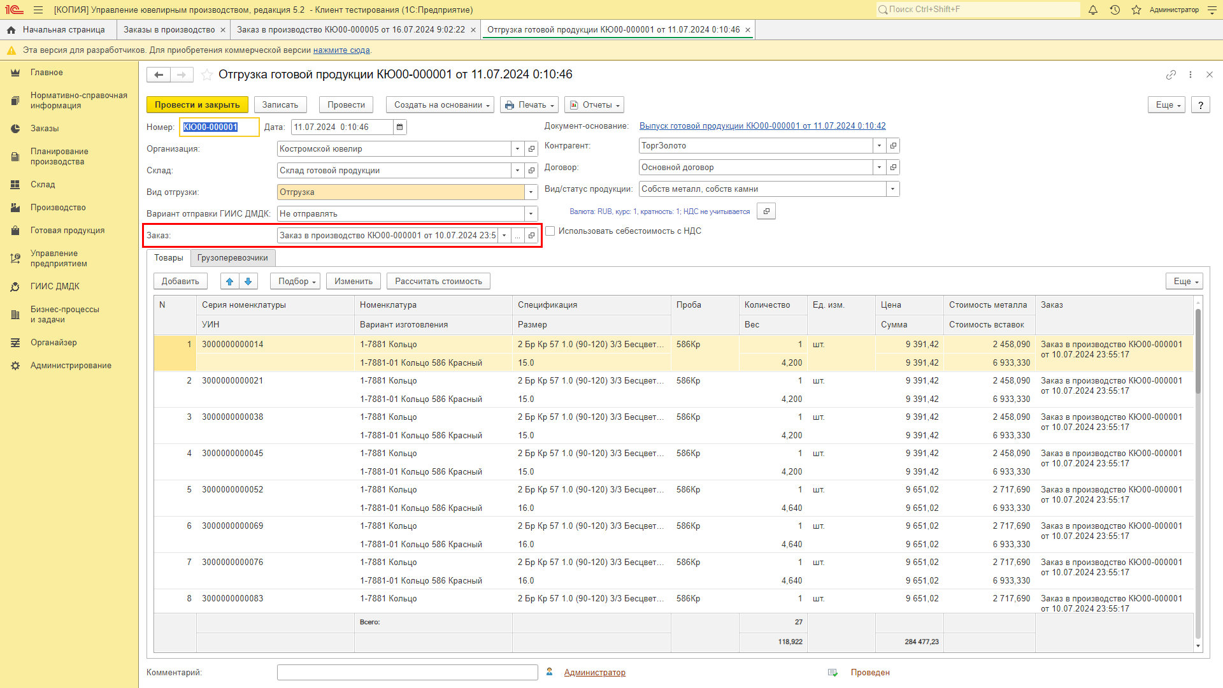This screenshot has width=1223, height=688.
Task: Expand the Организация dropdown list
Action: pyautogui.click(x=517, y=149)
